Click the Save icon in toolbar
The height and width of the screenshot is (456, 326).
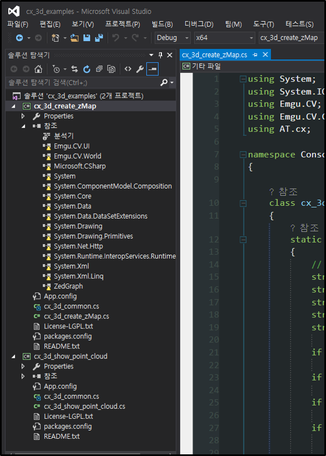[x=86, y=38]
